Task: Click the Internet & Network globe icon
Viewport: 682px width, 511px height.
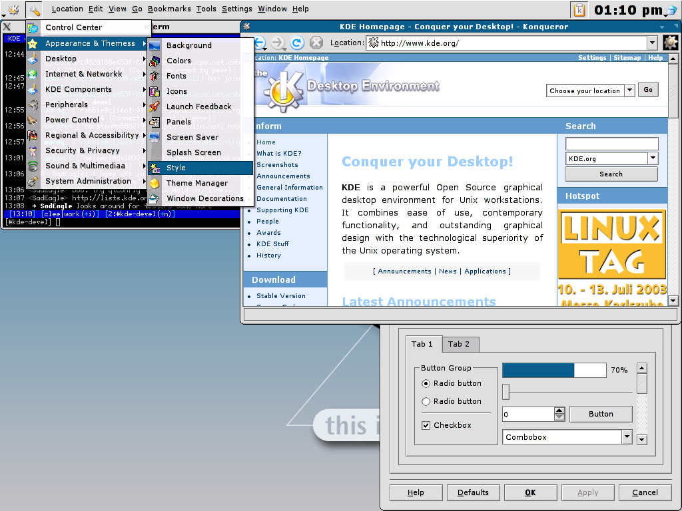Action: (33, 74)
